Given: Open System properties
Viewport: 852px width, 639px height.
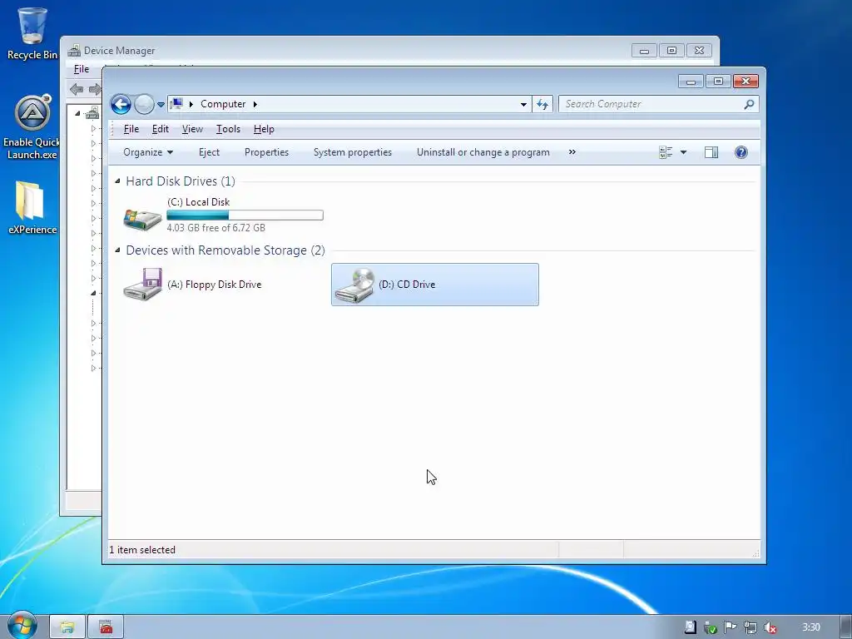Looking at the screenshot, I should pyautogui.click(x=353, y=152).
